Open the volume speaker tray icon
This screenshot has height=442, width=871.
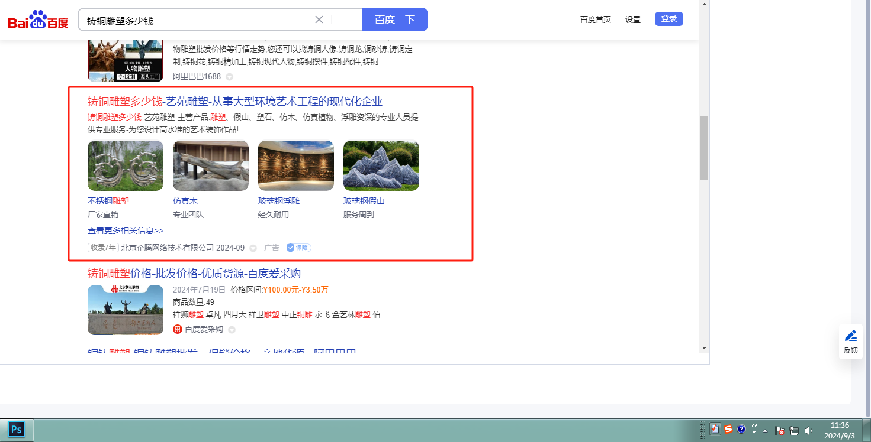[808, 431]
